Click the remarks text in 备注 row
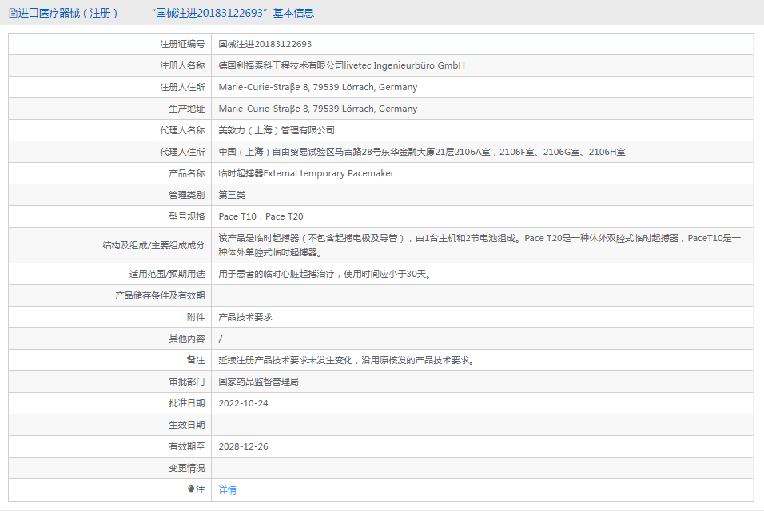 [x=348, y=360]
